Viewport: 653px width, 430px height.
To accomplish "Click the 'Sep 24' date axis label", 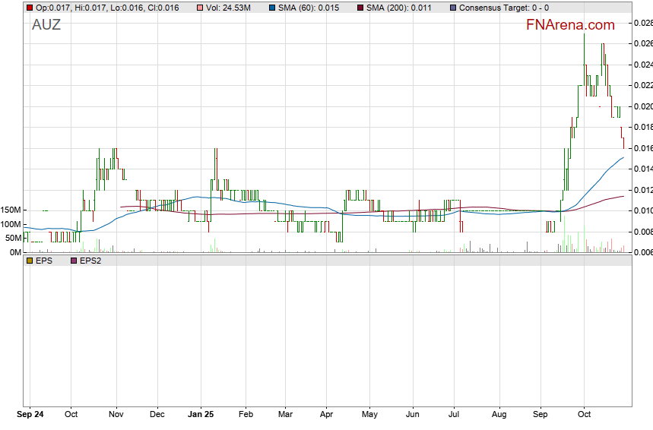I will 30,415.
